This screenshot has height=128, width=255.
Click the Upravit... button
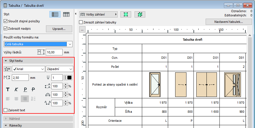pos(59,29)
